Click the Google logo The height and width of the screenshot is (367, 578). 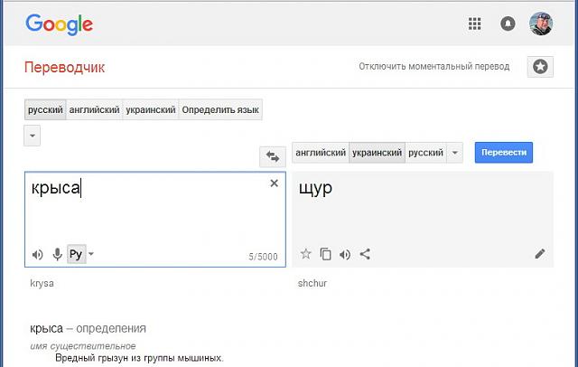click(x=59, y=24)
